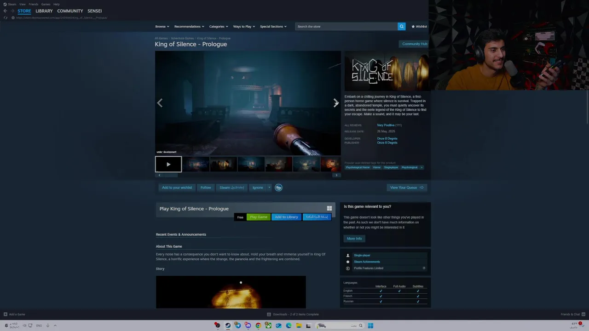Image resolution: width=589 pixels, height=331 pixels.
Task: Click the Follow button
Action: point(206,188)
